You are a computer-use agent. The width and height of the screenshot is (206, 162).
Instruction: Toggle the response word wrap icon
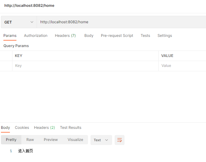click(120, 140)
